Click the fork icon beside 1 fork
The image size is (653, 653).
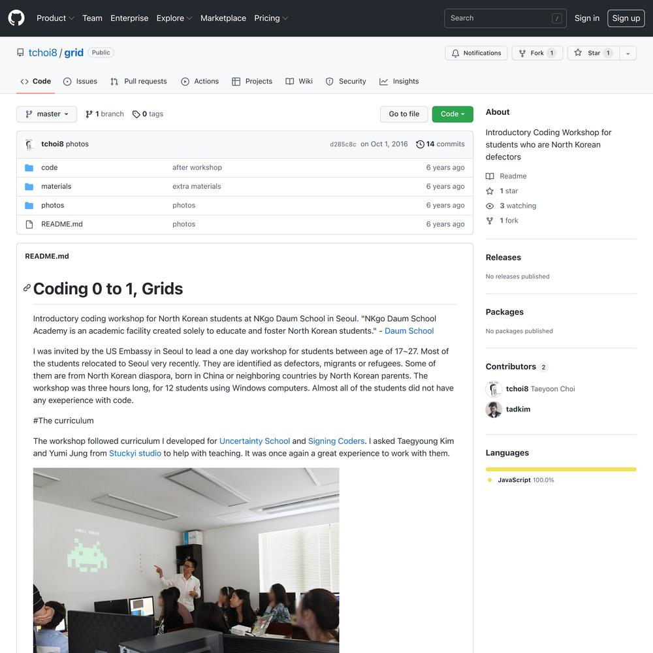pos(490,221)
